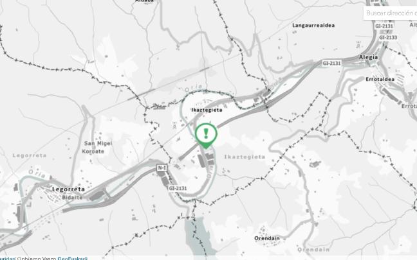This screenshot has width=417, height=260.
Task: Focus the Buscar dirección search field
Action: 390,13
